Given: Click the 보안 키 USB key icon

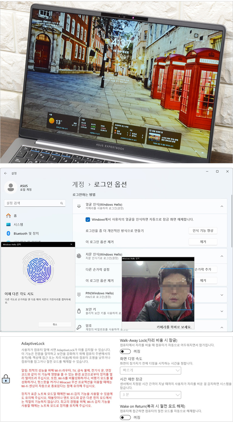Looking at the screenshot, I should 79,311.
